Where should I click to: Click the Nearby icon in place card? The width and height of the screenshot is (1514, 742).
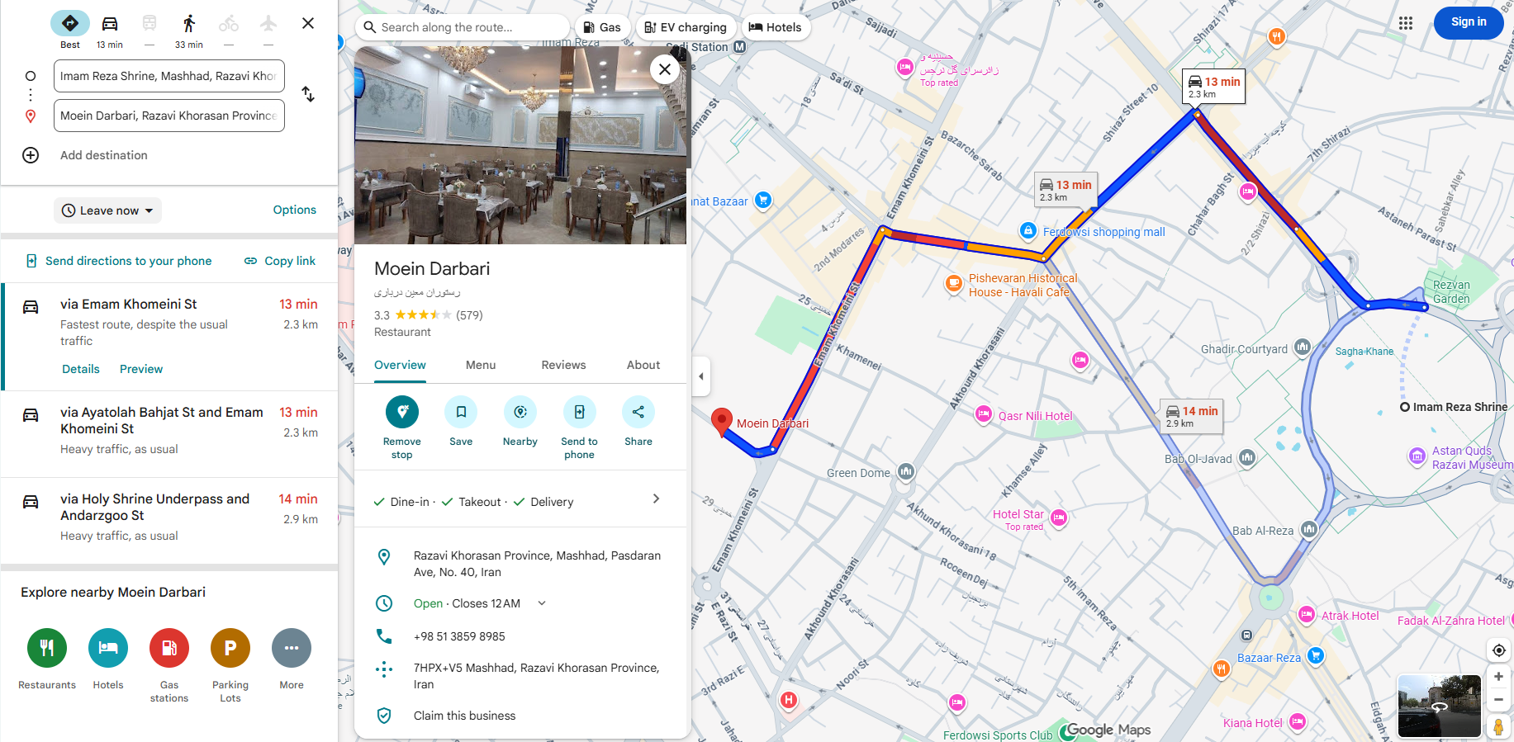pyautogui.click(x=520, y=412)
